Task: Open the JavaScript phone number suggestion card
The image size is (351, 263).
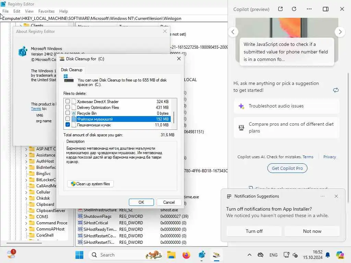Action: click(x=287, y=52)
